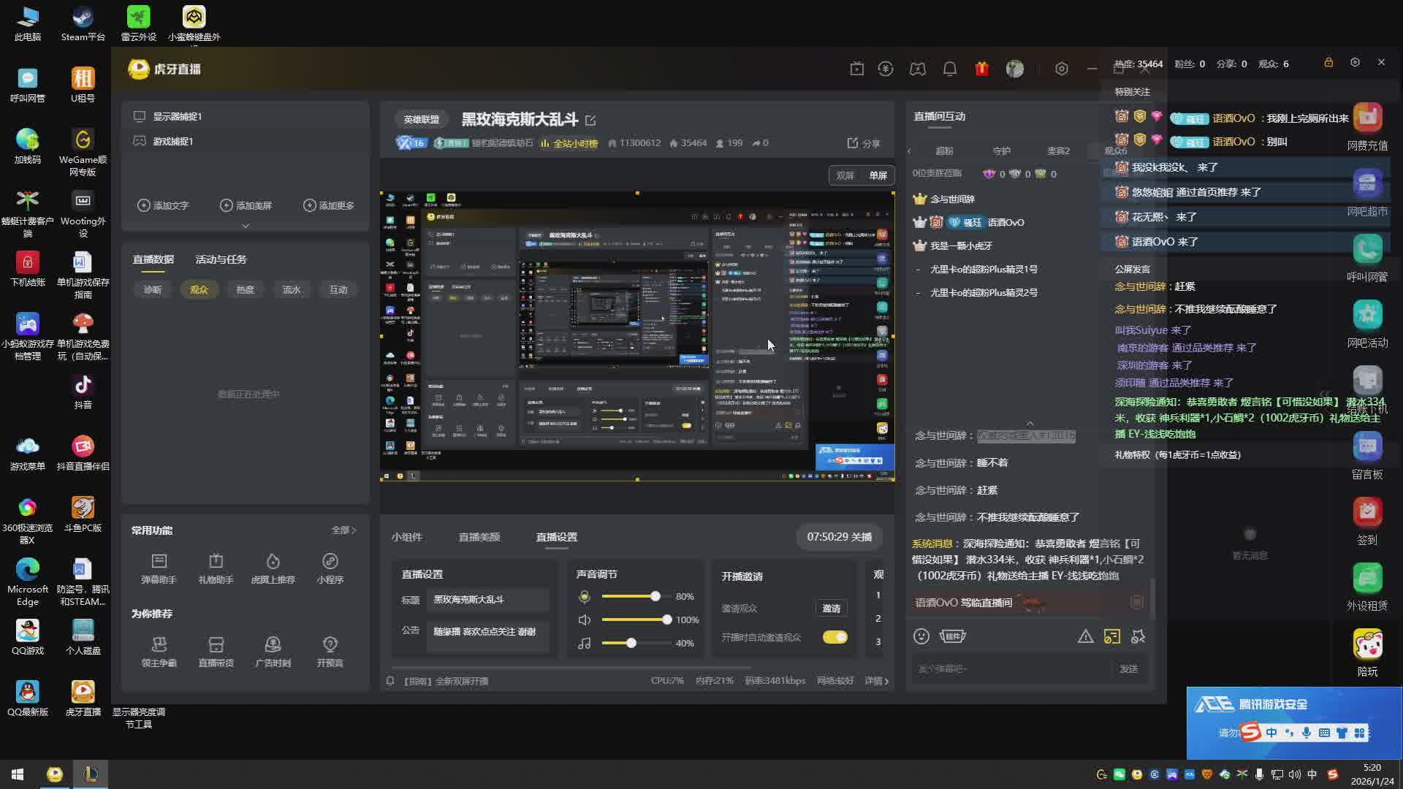1403x789 pixels.
Task: Collapse the chat message list chevron
Action: point(1030,422)
